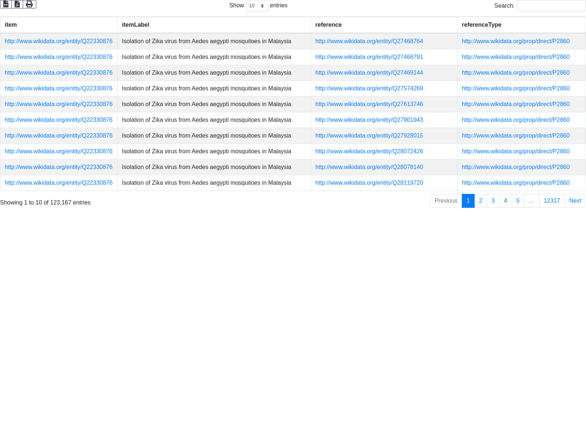Open reference link Q27928015

pos(369,136)
